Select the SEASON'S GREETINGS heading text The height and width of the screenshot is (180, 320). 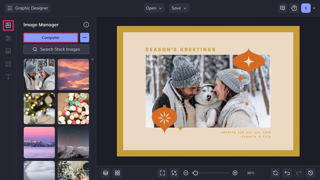[x=180, y=49]
